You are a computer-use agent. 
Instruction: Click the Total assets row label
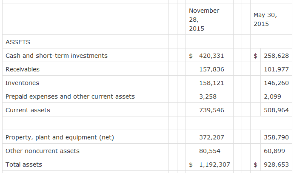[24, 164]
